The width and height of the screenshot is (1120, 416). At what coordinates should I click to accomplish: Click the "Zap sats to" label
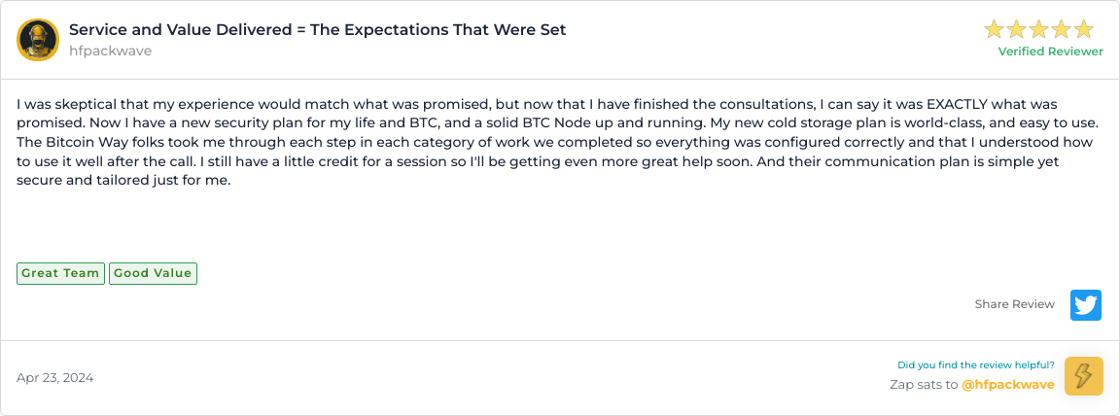click(923, 385)
